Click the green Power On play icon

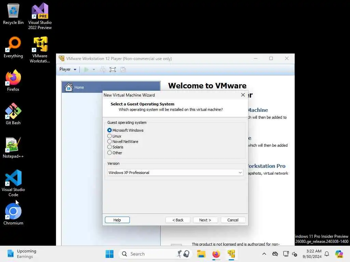click(x=86, y=70)
